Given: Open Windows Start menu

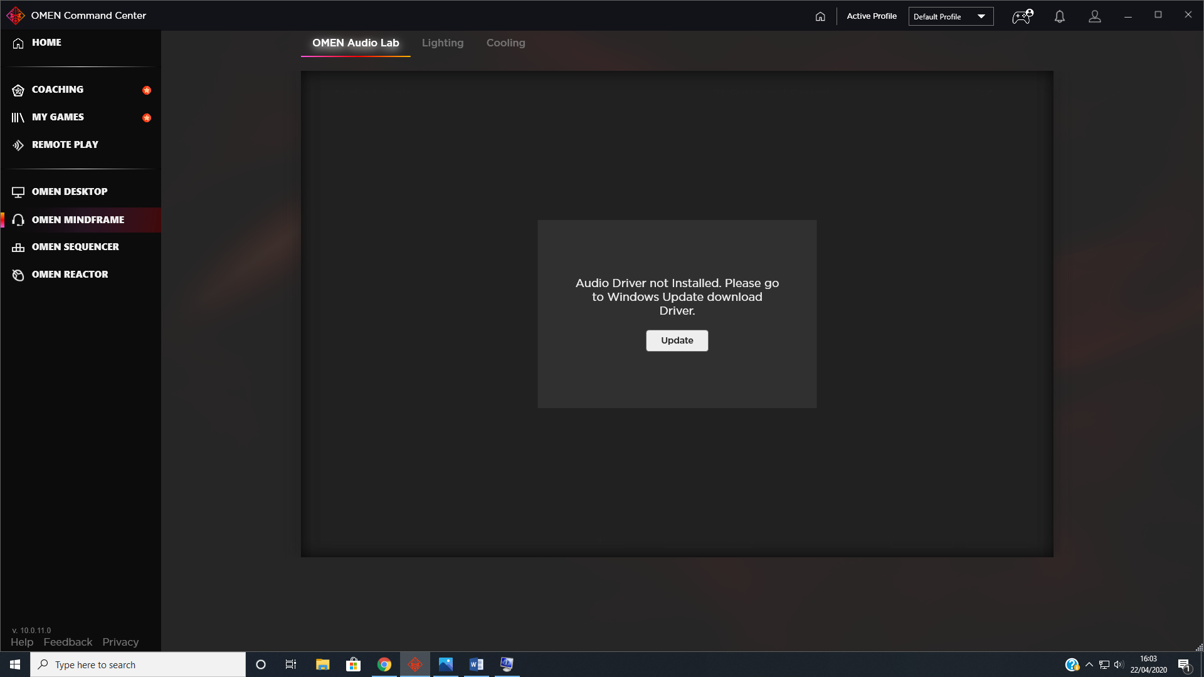Looking at the screenshot, I should tap(15, 664).
